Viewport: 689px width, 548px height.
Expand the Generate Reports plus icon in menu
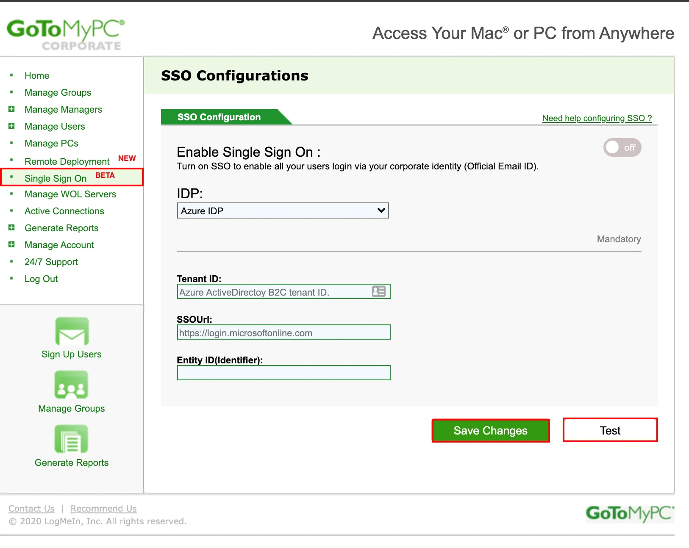(11, 227)
